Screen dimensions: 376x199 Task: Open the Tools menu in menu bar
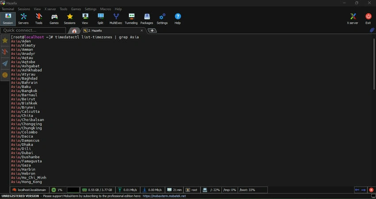click(x=64, y=9)
